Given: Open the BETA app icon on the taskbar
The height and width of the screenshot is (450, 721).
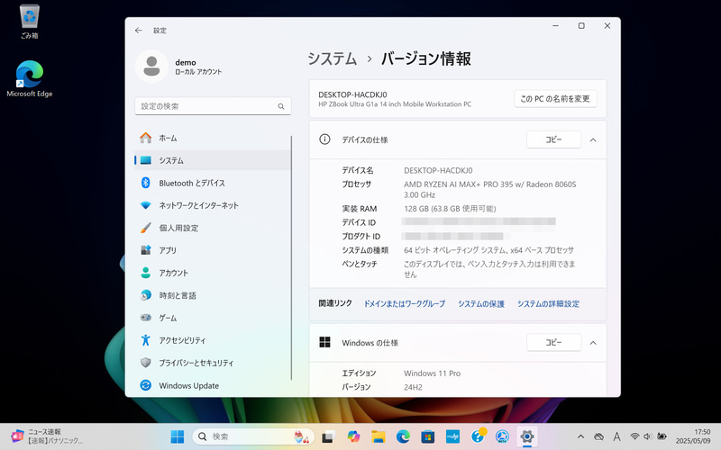Looking at the screenshot, I should pos(502,436).
